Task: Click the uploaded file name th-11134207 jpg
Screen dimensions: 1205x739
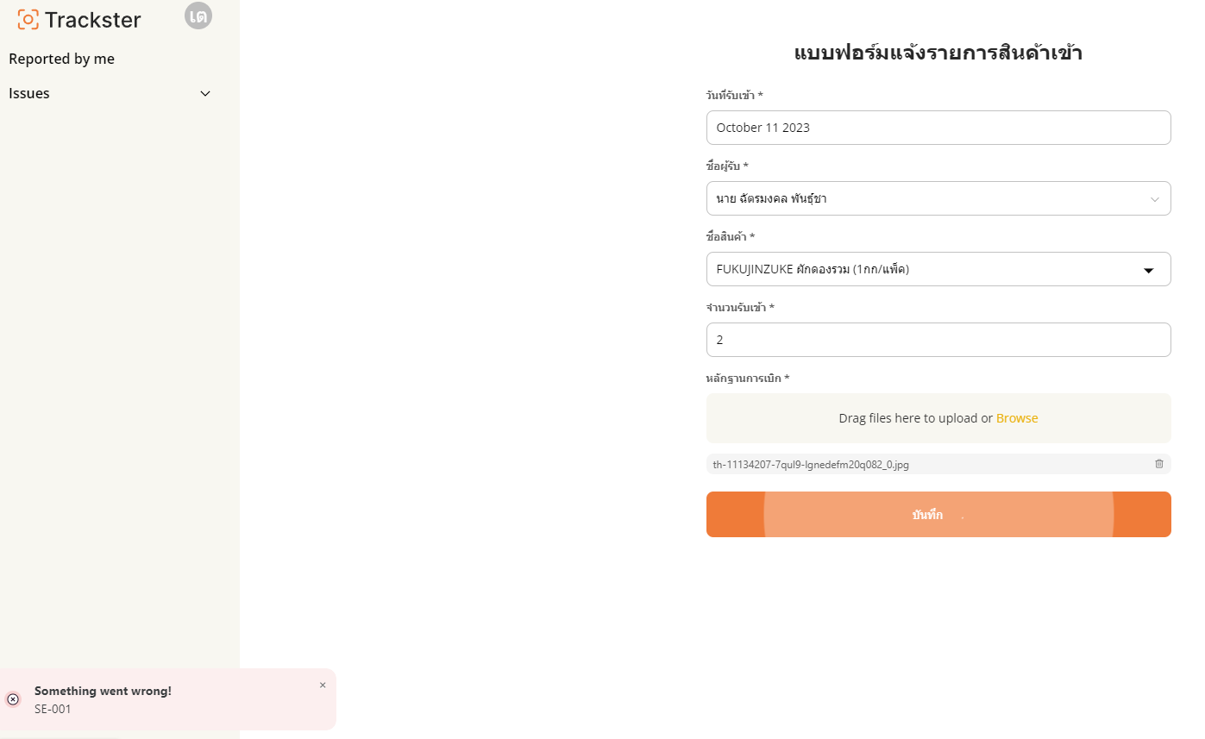Action: [811, 465]
